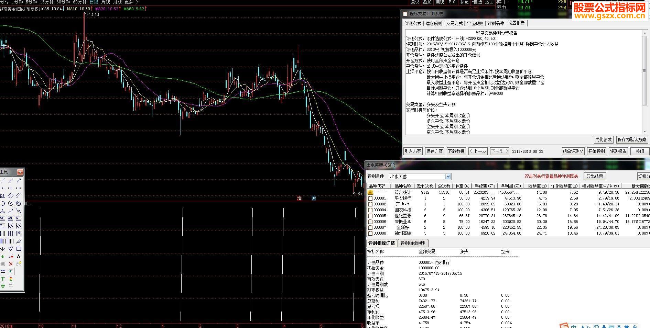This screenshot has width=650, height=328.
Task: Select the green 下 tool in the palette
Action: 3,279
